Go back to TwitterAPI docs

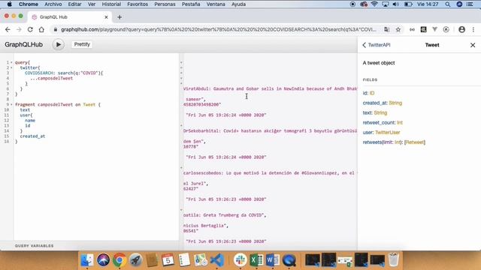[x=377, y=45]
